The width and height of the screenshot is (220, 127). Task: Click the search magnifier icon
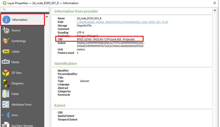(4, 10)
